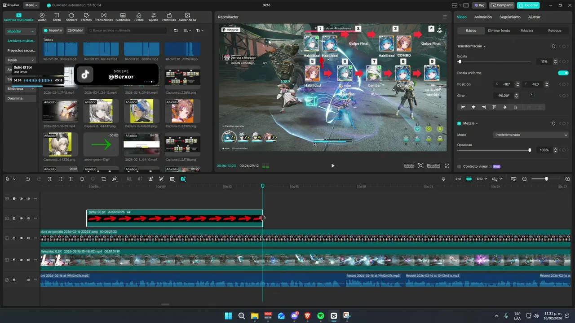Open the Stickers library tab
The image size is (575, 323).
pyautogui.click(x=71, y=17)
